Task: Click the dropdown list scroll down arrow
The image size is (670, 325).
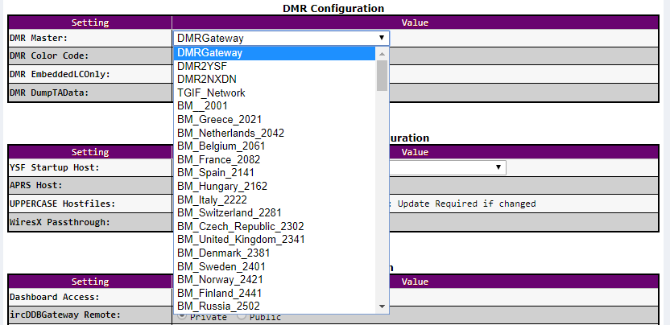Action: [382, 306]
